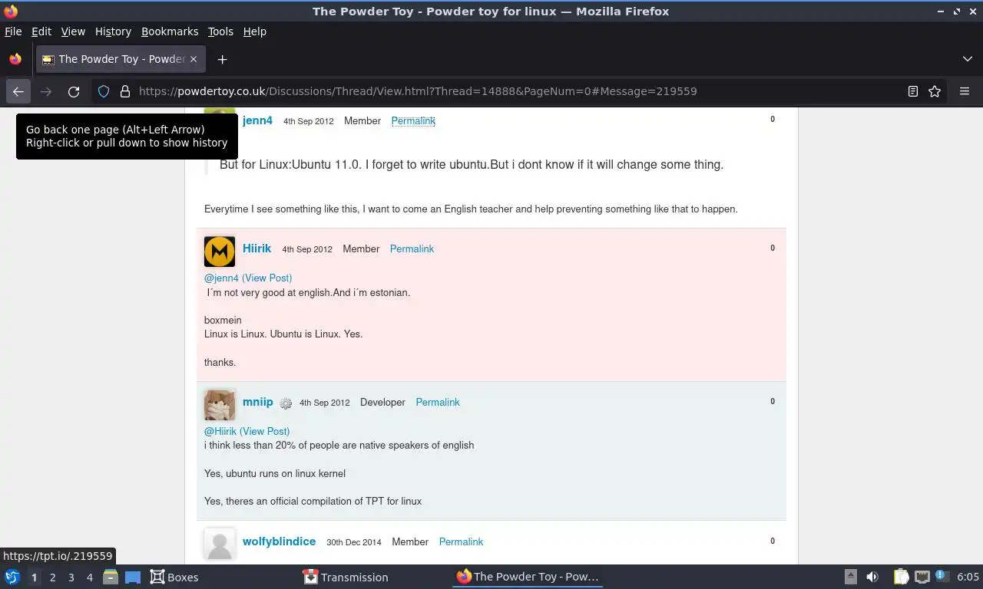Close the Powder Toy tab
This screenshot has height=589, width=983.
click(x=194, y=59)
